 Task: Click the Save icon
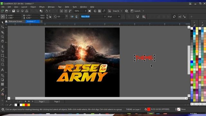point(14,11)
